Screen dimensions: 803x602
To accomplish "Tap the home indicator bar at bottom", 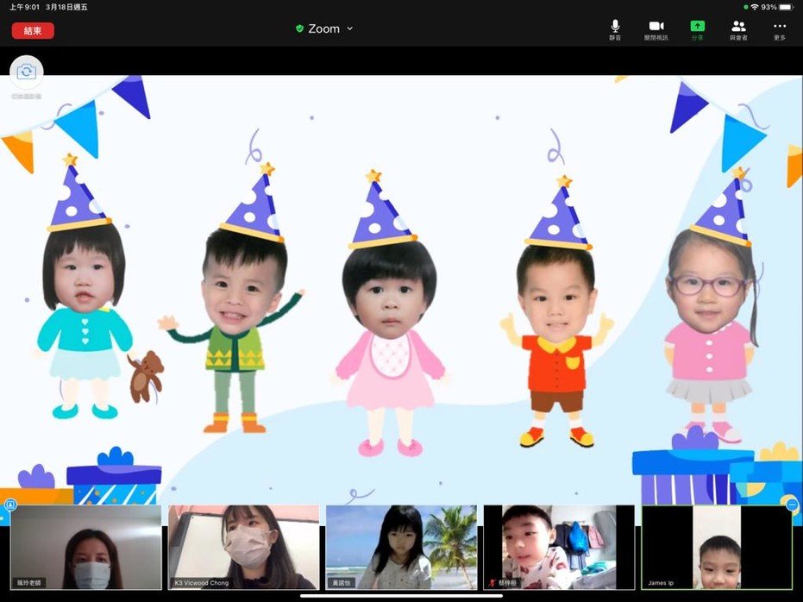I will pyautogui.click(x=401, y=595).
